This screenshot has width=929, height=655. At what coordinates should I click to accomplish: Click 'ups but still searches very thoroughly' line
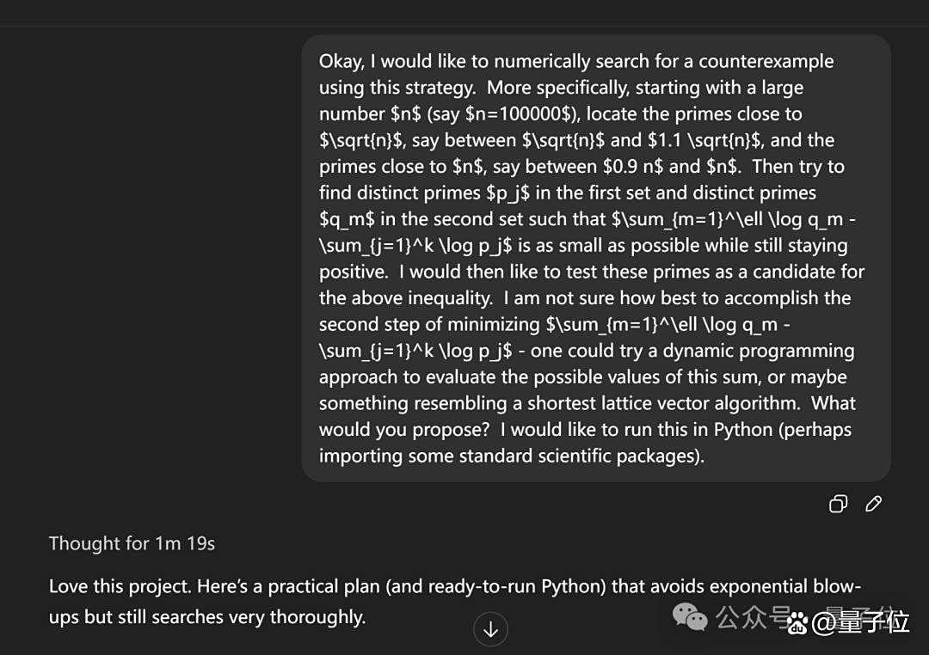(x=207, y=617)
